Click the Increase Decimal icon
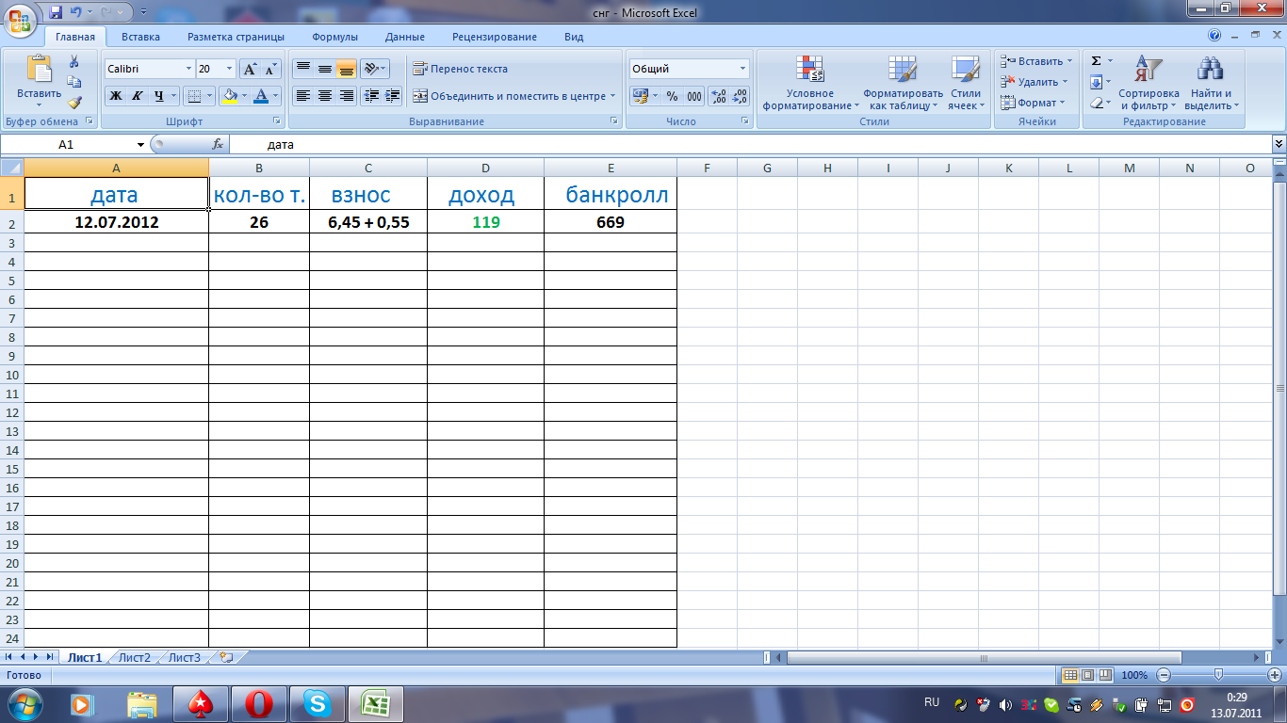This screenshot has height=723, width=1287. pos(718,96)
